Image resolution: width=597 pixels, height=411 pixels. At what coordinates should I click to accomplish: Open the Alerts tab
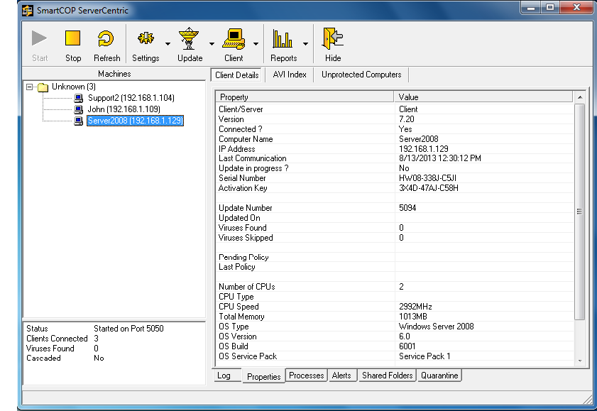pos(341,376)
